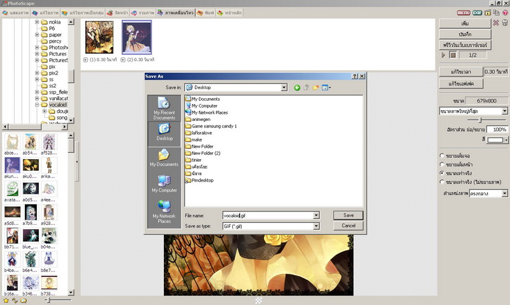Open the view menu icon in Save As
Screen dimensions: 510x305
(326, 88)
